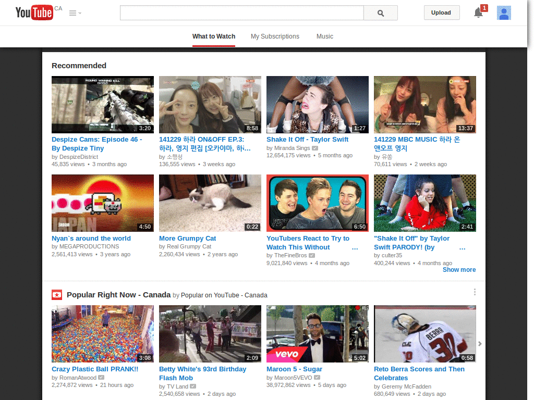The height and width of the screenshot is (400, 534).
Task: Open Betty White's 93rd Birthday title
Action: (203, 373)
